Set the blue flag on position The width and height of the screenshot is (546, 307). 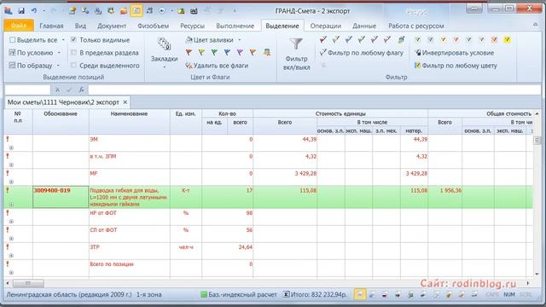pyautogui.click(x=228, y=53)
